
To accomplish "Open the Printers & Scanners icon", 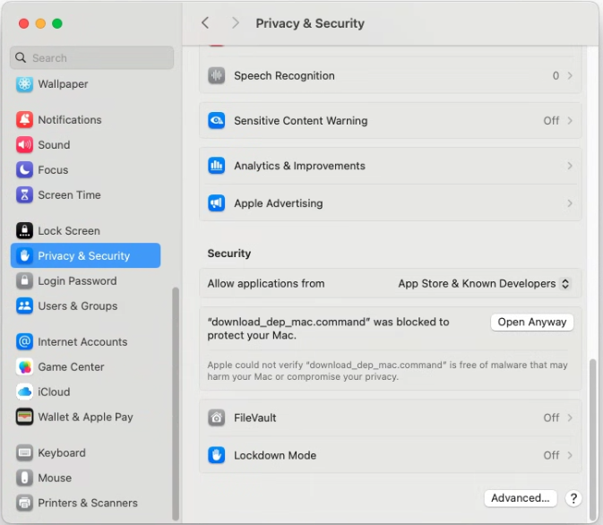I will point(24,503).
